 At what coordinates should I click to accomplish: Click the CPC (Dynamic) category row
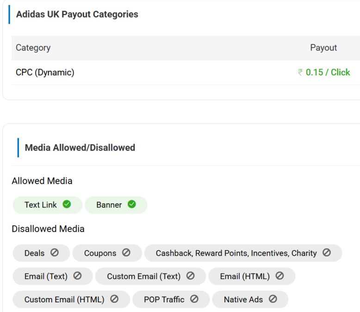(45, 73)
